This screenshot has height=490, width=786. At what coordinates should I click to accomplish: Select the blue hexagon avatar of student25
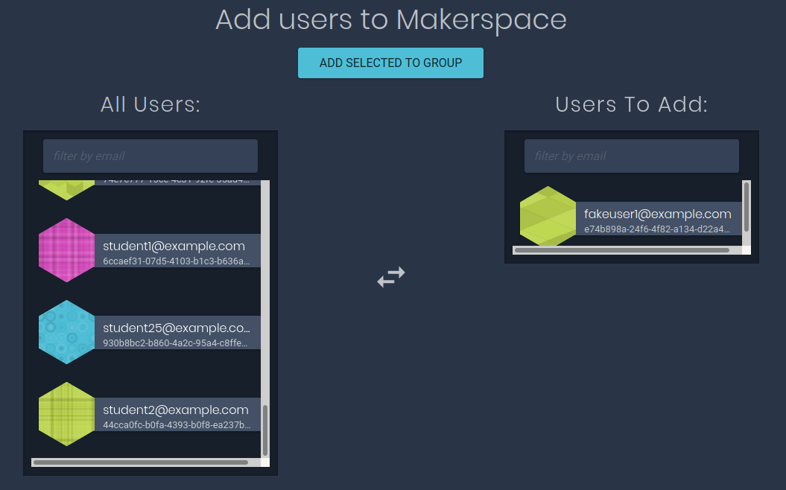[66, 332]
